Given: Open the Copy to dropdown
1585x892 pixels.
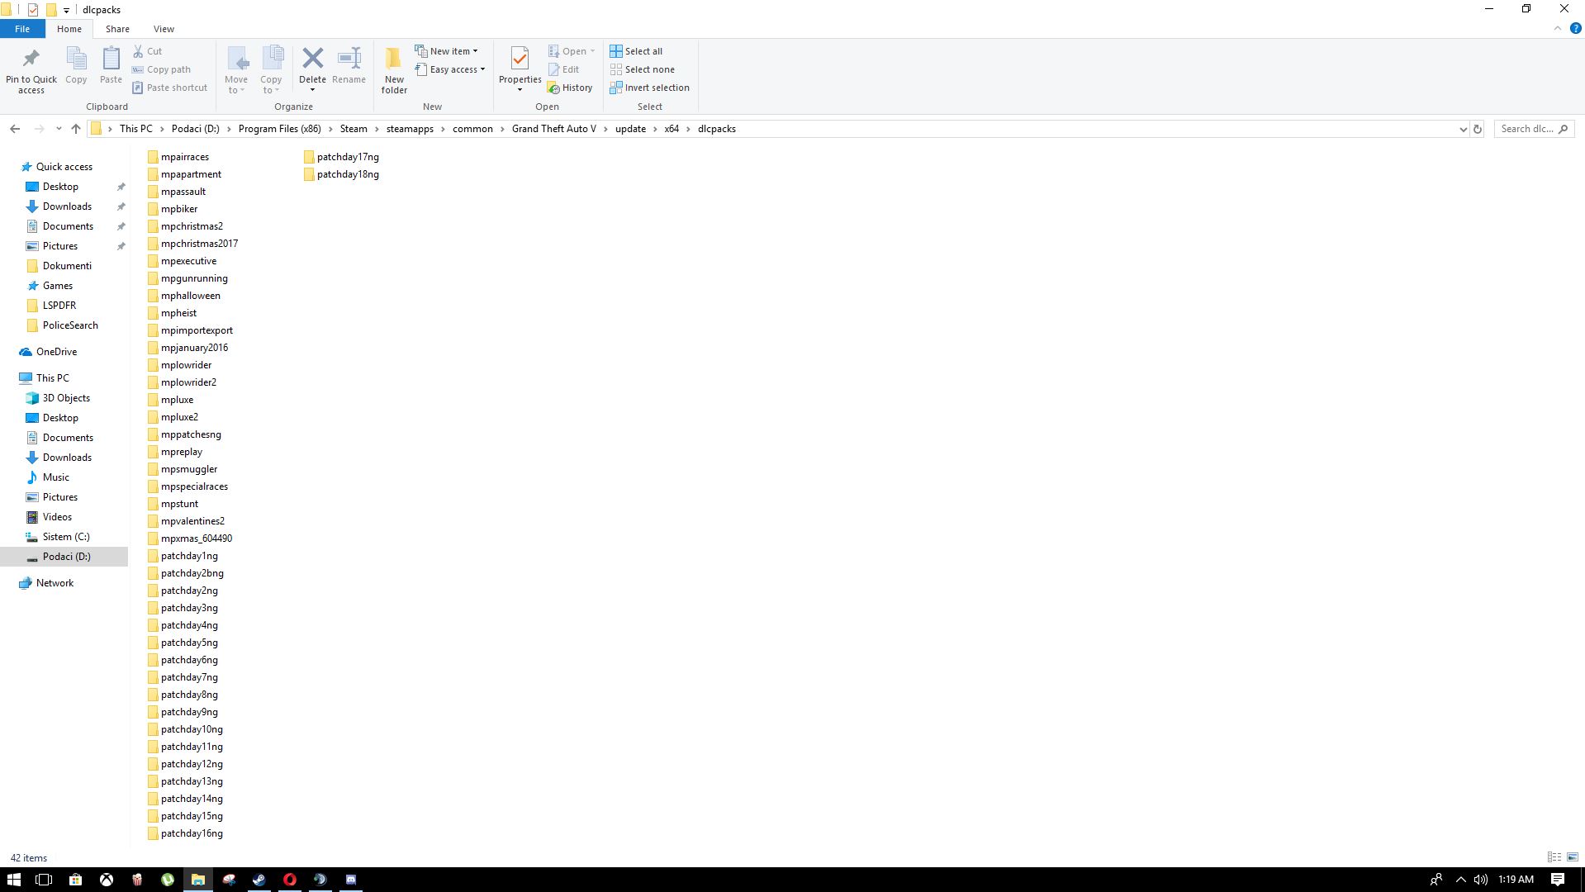Looking at the screenshot, I should click(x=271, y=70).
